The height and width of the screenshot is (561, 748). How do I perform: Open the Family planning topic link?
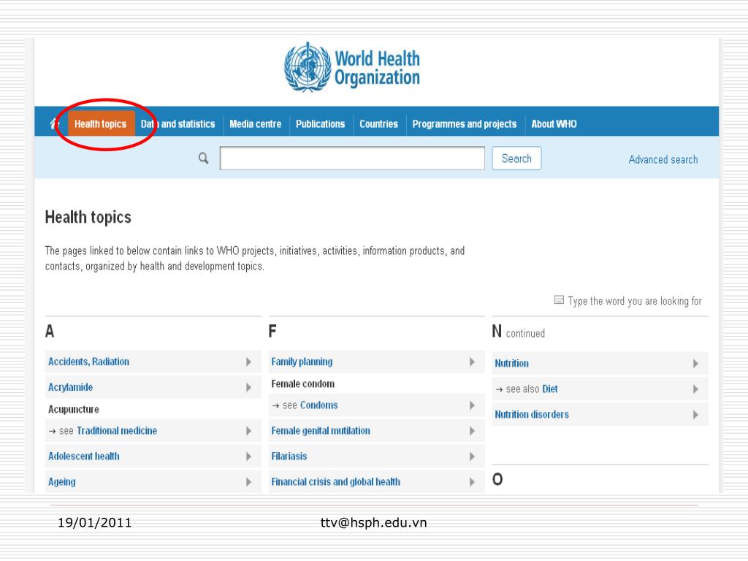(x=302, y=362)
